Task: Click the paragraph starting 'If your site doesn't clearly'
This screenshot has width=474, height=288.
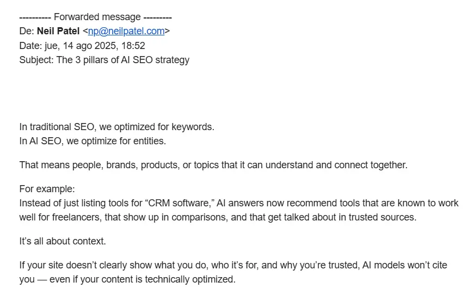Action: pyautogui.click(x=233, y=272)
